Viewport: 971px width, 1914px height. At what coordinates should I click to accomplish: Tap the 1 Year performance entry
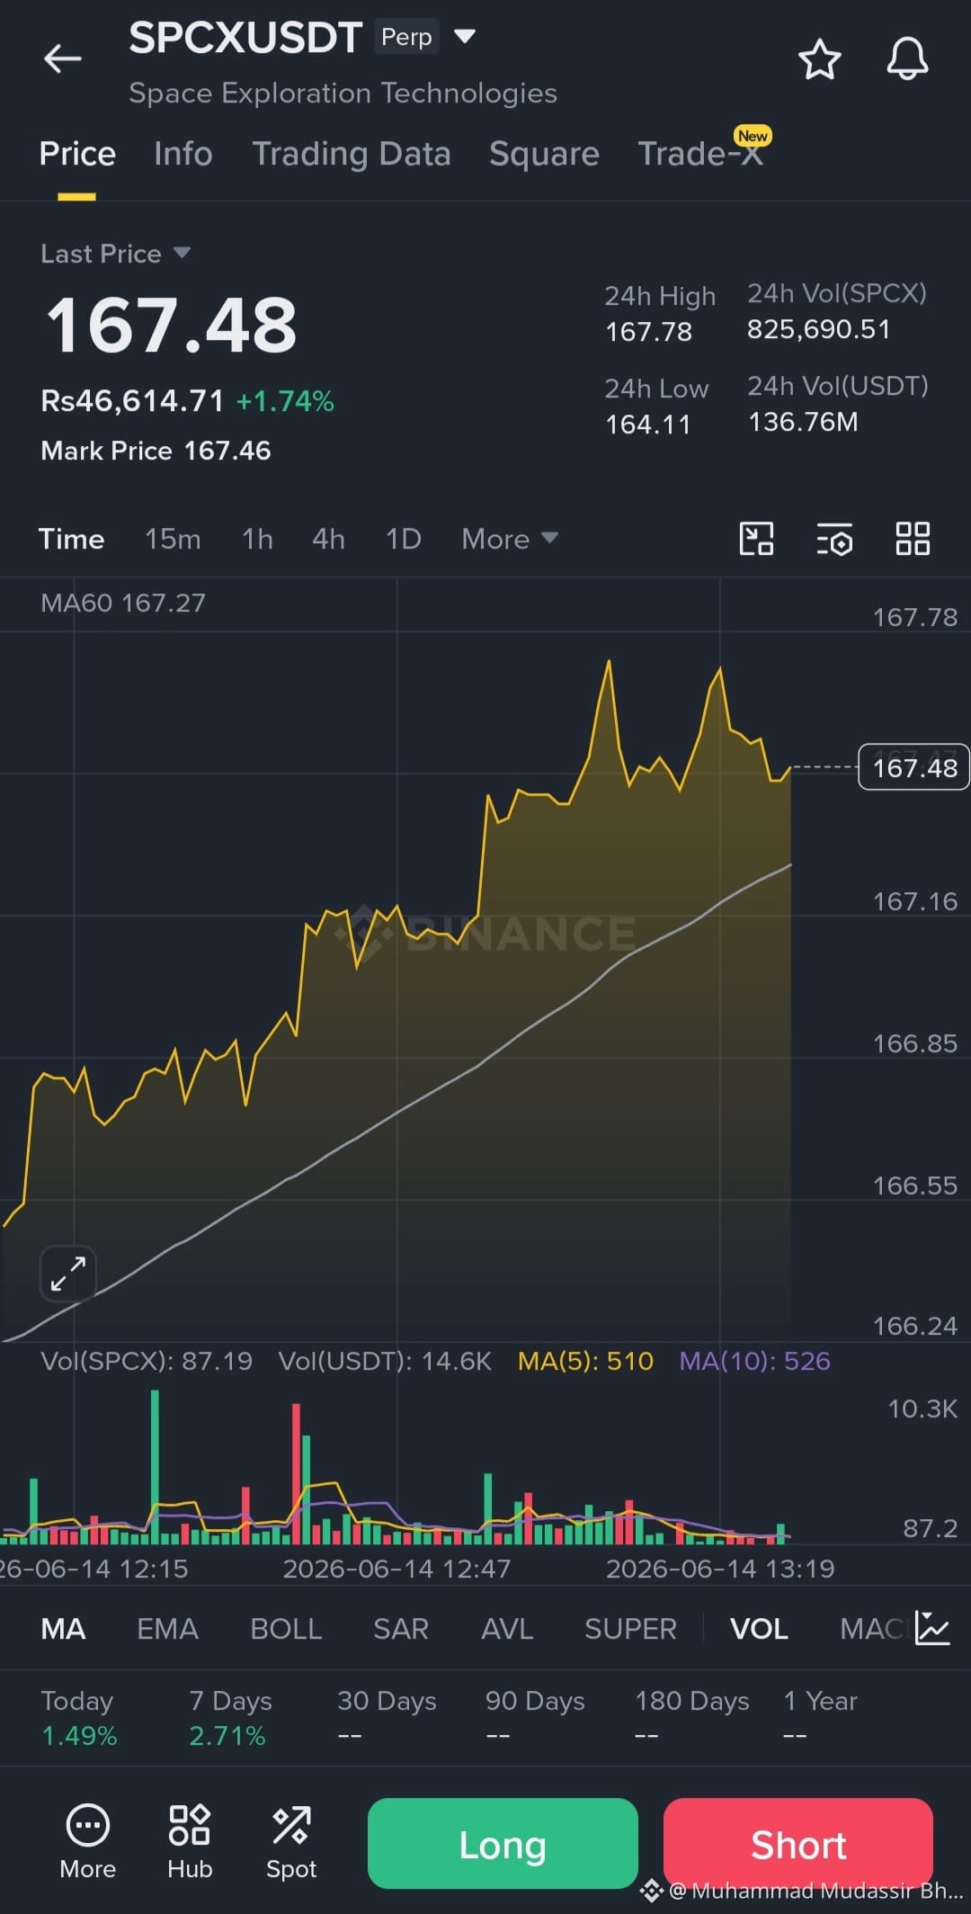coord(820,1718)
